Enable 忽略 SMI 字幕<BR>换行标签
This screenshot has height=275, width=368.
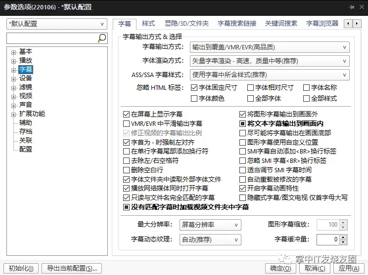click(242, 160)
